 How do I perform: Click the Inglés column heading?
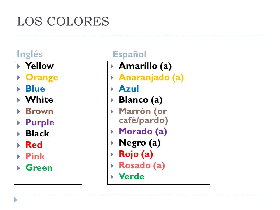pos(30,54)
